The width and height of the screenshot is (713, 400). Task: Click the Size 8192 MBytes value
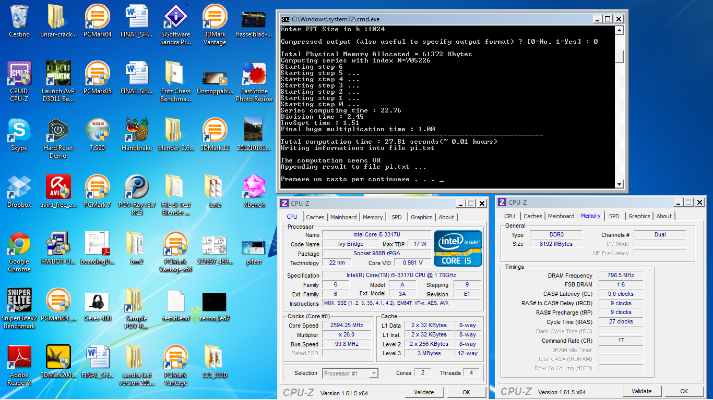(556, 244)
